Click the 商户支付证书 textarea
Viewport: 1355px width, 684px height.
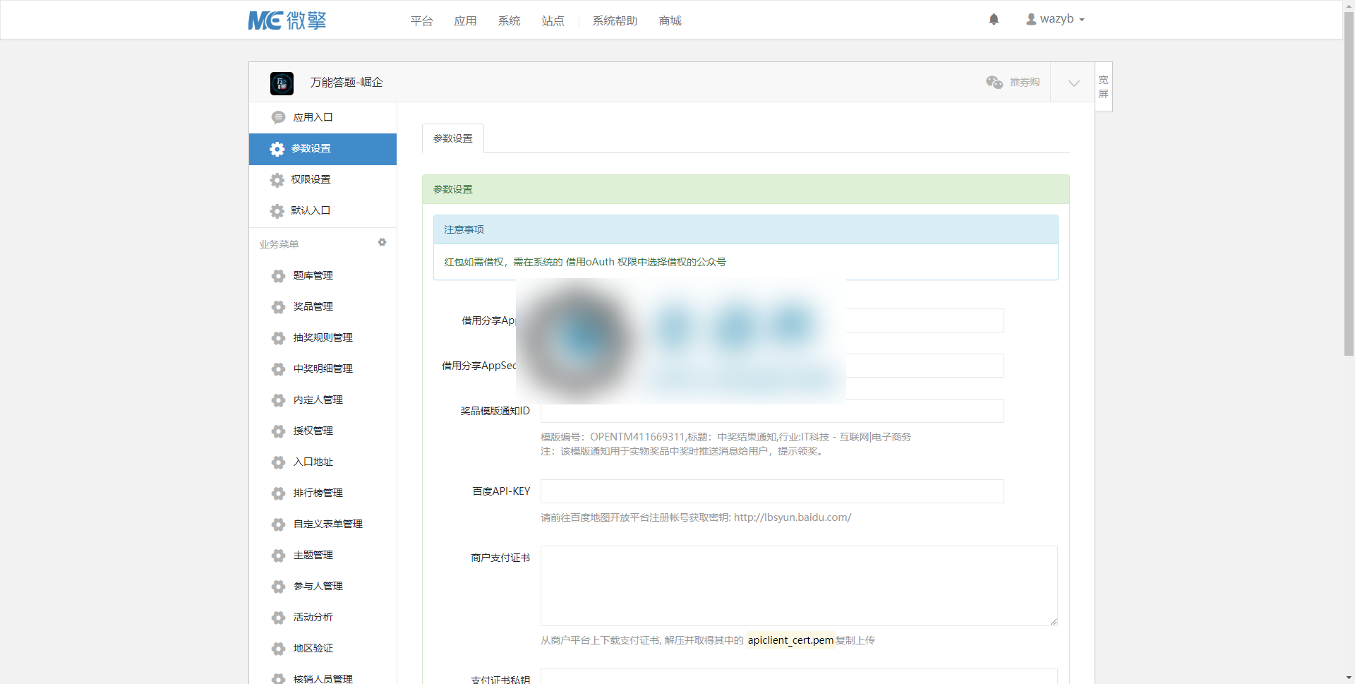[799, 586]
